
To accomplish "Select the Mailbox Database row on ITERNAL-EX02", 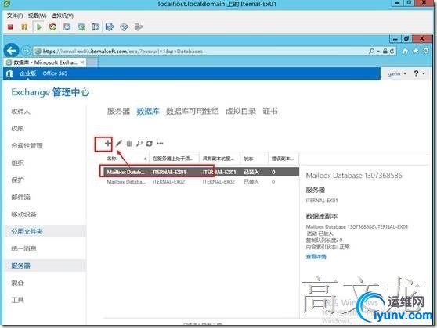I will (x=200, y=182).
